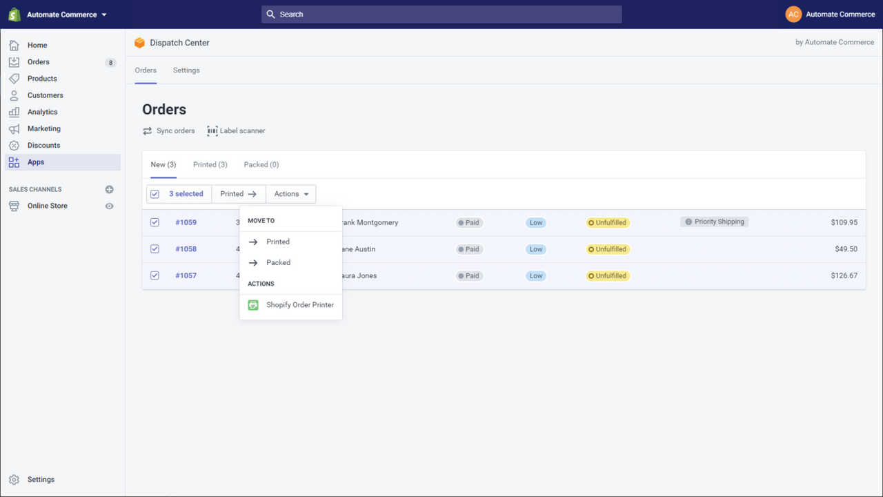The image size is (883, 497).
Task: Open the app's Settings tab
Action: point(186,70)
